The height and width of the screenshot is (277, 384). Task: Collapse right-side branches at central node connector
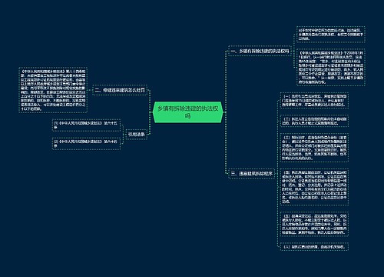(224, 112)
